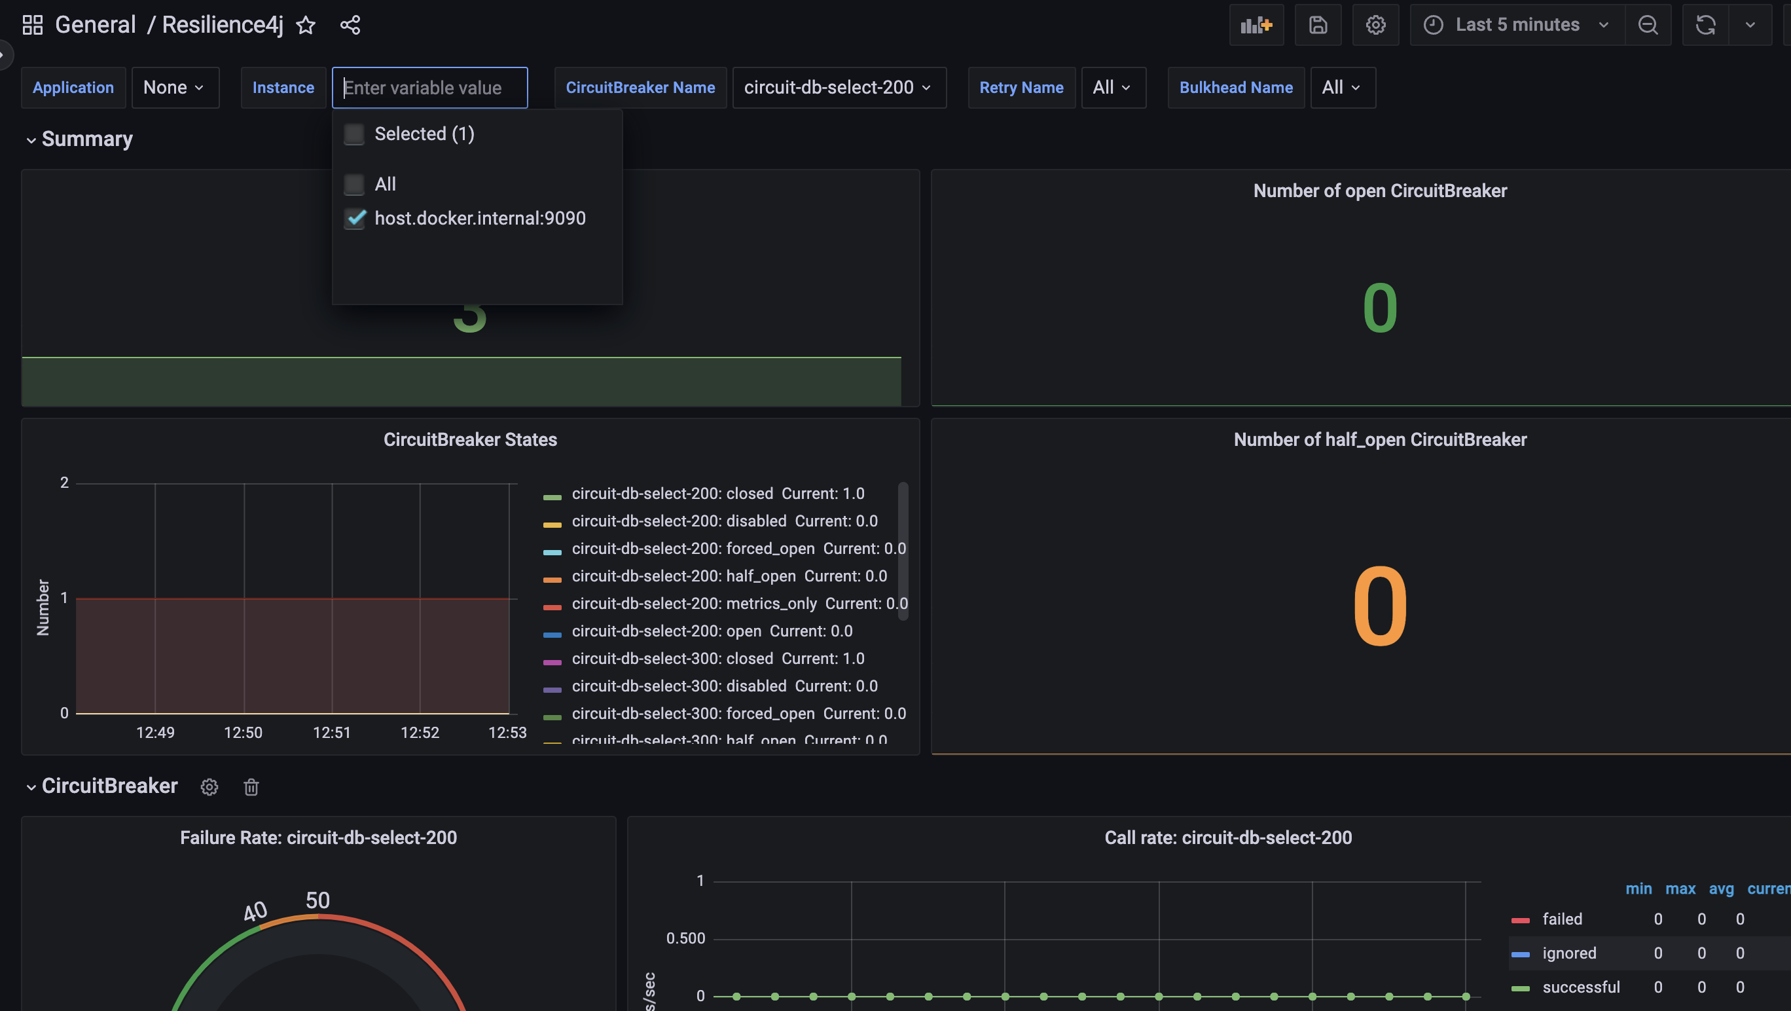Select the Application tab
Image resolution: width=1791 pixels, height=1011 pixels.
pyautogui.click(x=73, y=87)
